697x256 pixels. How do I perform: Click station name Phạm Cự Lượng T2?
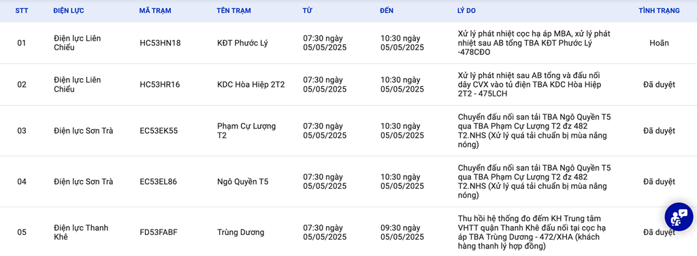tap(246, 131)
